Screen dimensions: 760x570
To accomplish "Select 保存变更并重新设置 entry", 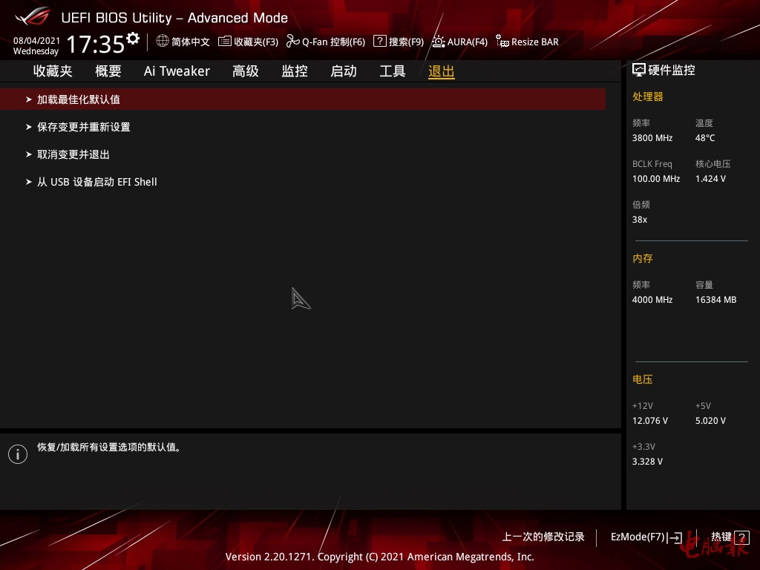I will click(84, 127).
